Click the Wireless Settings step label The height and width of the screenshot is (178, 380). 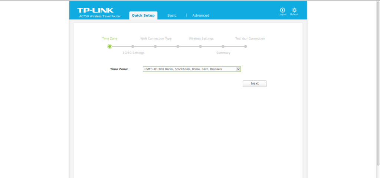[201, 38]
